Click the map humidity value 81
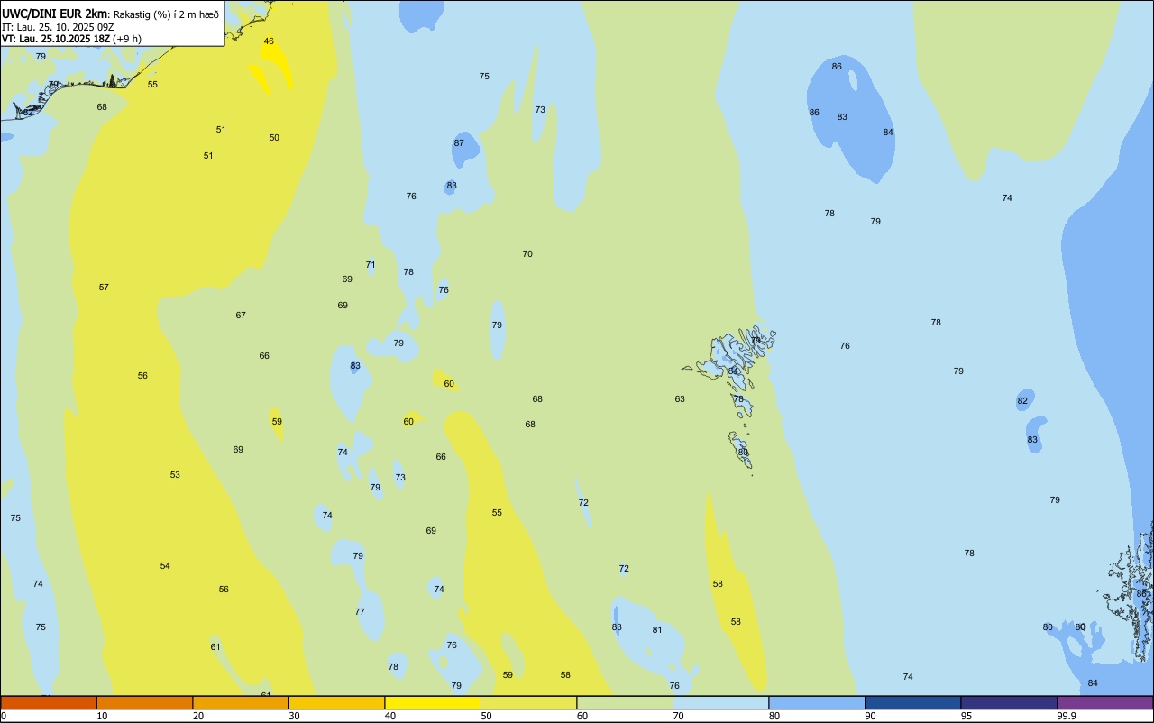The width and height of the screenshot is (1154, 723). (x=657, y=630)
